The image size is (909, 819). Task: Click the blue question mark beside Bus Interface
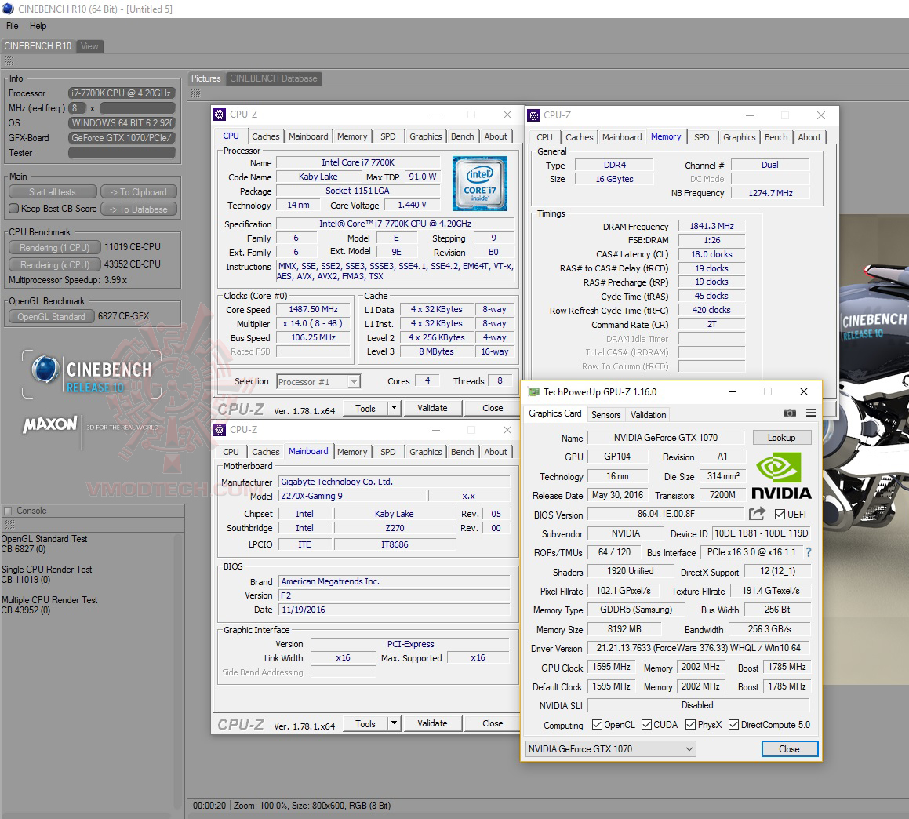(809, 552)
